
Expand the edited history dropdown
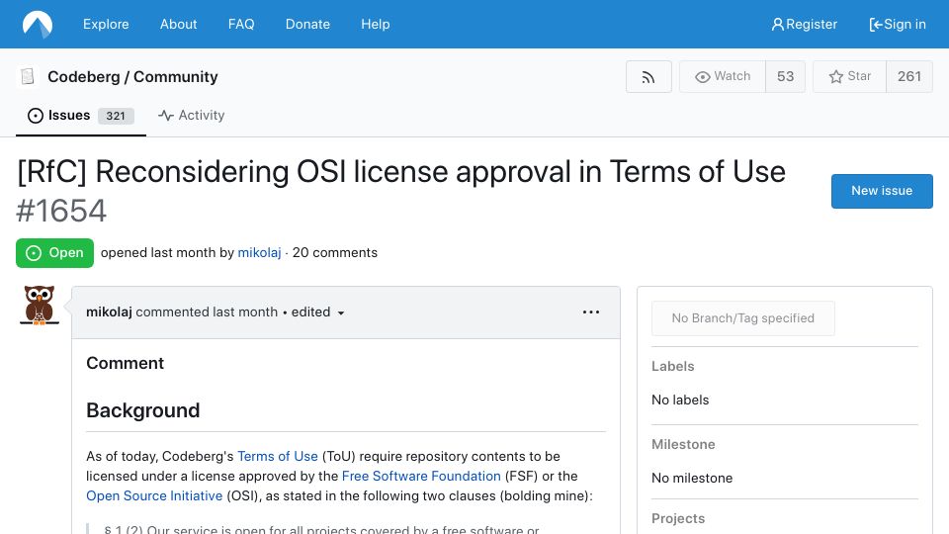pos(318,312)
